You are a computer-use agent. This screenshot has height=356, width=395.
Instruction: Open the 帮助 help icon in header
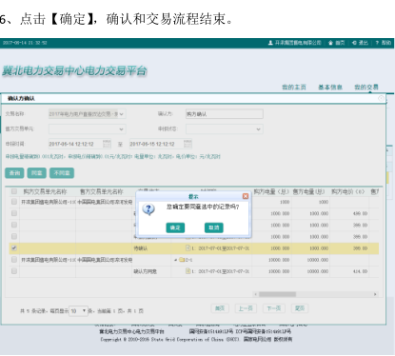(377, 43)
